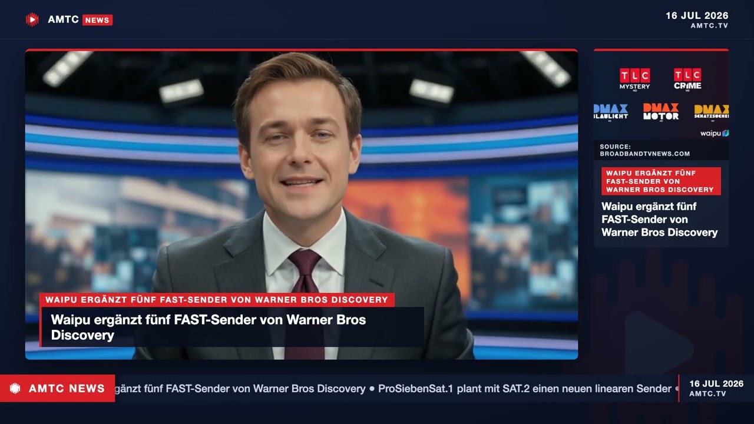Click the DMAX Schatzsucher channel logo
754x424 pixels.
712,112
